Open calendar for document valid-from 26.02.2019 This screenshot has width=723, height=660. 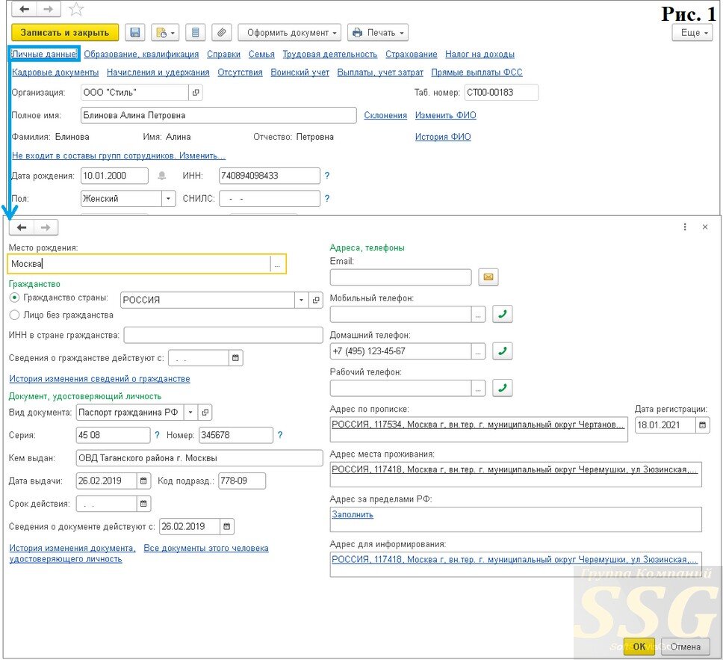(227, 527)
